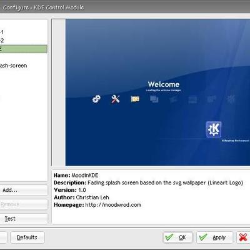
Task: Click the 'Welcome' text in preview
Action: (164, 84)
